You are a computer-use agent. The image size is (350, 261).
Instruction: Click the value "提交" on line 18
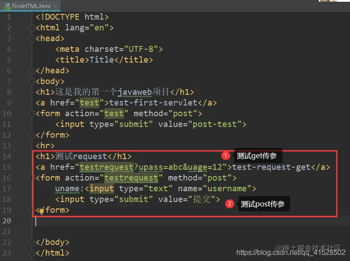point(202,199)
